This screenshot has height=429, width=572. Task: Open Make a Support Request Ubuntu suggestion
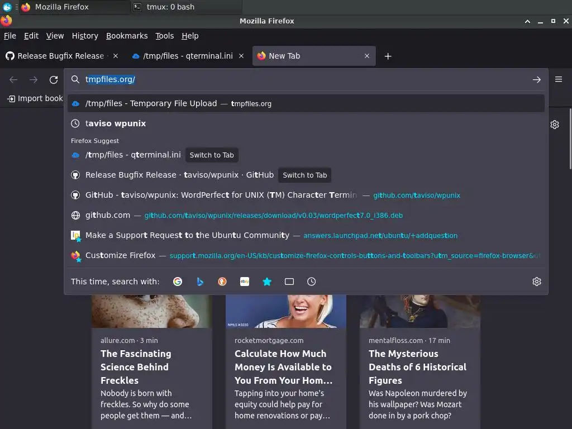[306, 235]
